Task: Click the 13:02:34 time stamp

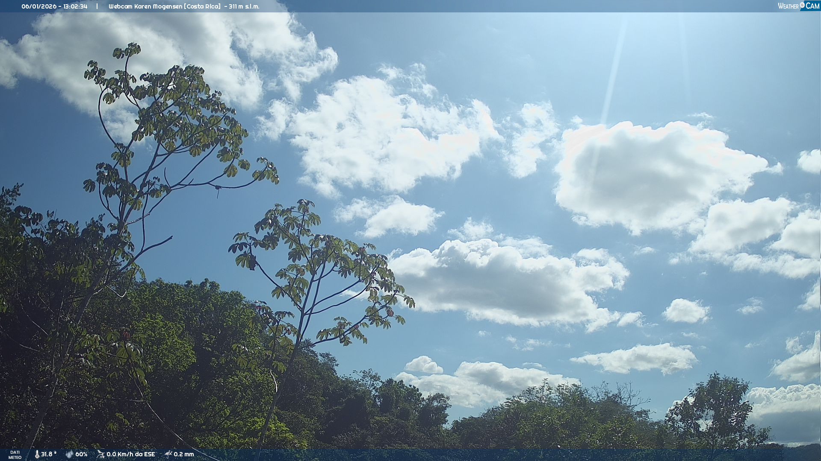Action: [x=75, y=6]
